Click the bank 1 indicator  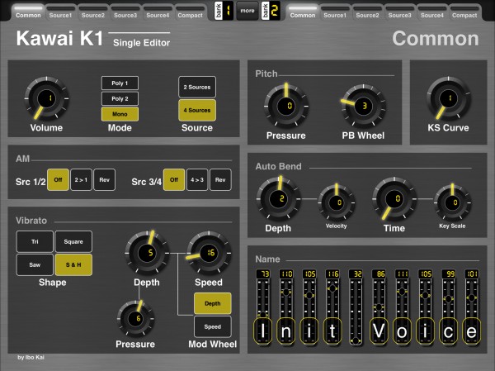(x=224, y=11)
